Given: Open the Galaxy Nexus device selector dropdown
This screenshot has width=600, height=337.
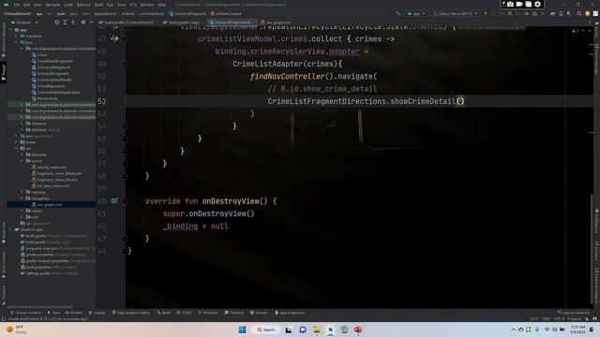Looking at the screenshot, I should coord(456,13).
